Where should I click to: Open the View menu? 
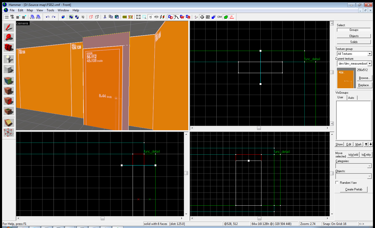coord(40,10)
